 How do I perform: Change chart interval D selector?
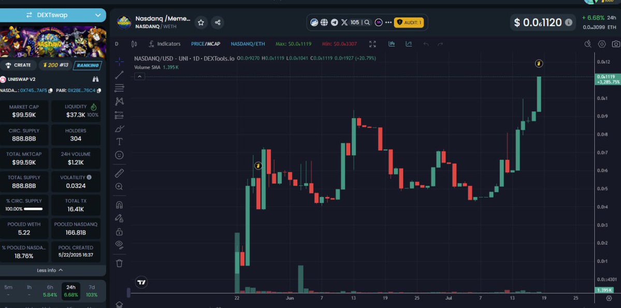point(117,44)
